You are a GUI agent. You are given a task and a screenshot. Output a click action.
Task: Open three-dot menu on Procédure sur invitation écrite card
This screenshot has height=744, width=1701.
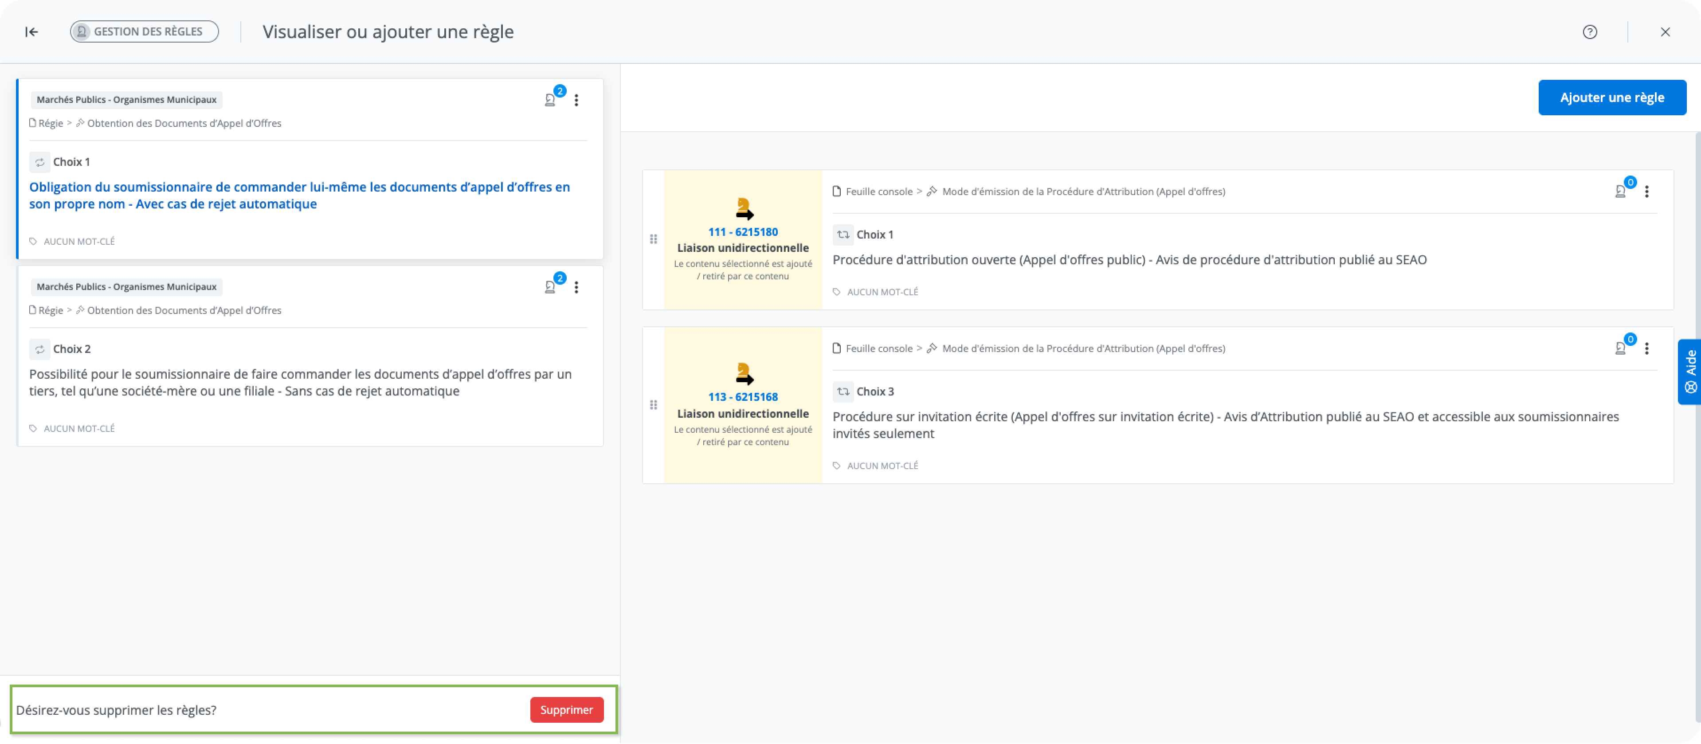tap(1647, 349)
